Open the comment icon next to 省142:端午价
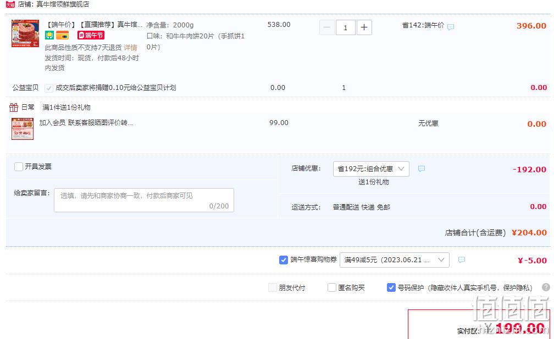Image resolution: width=554 pixels, height=339 pixels. [x=451, y=27]
